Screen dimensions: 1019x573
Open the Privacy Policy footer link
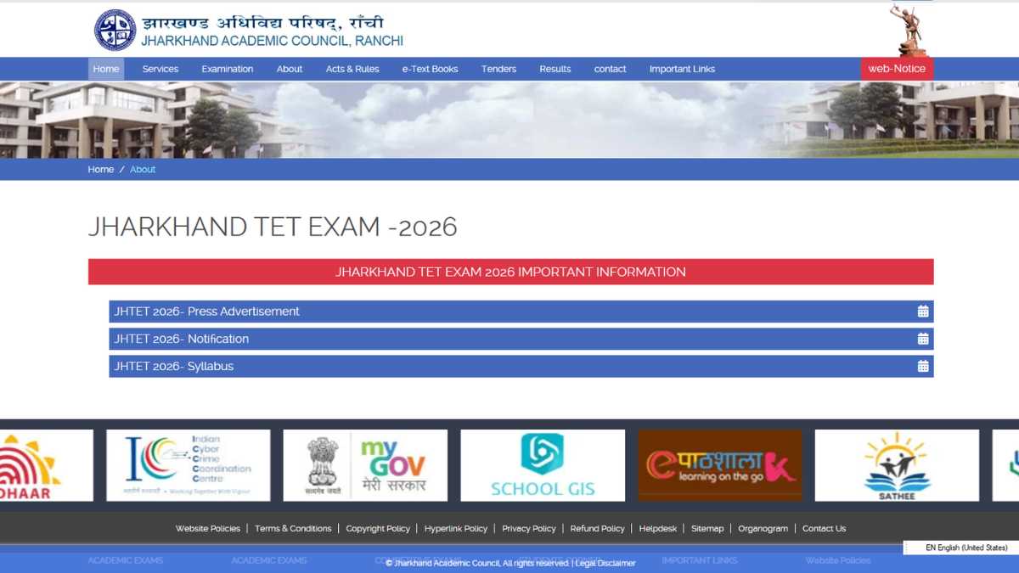[528, 529]
